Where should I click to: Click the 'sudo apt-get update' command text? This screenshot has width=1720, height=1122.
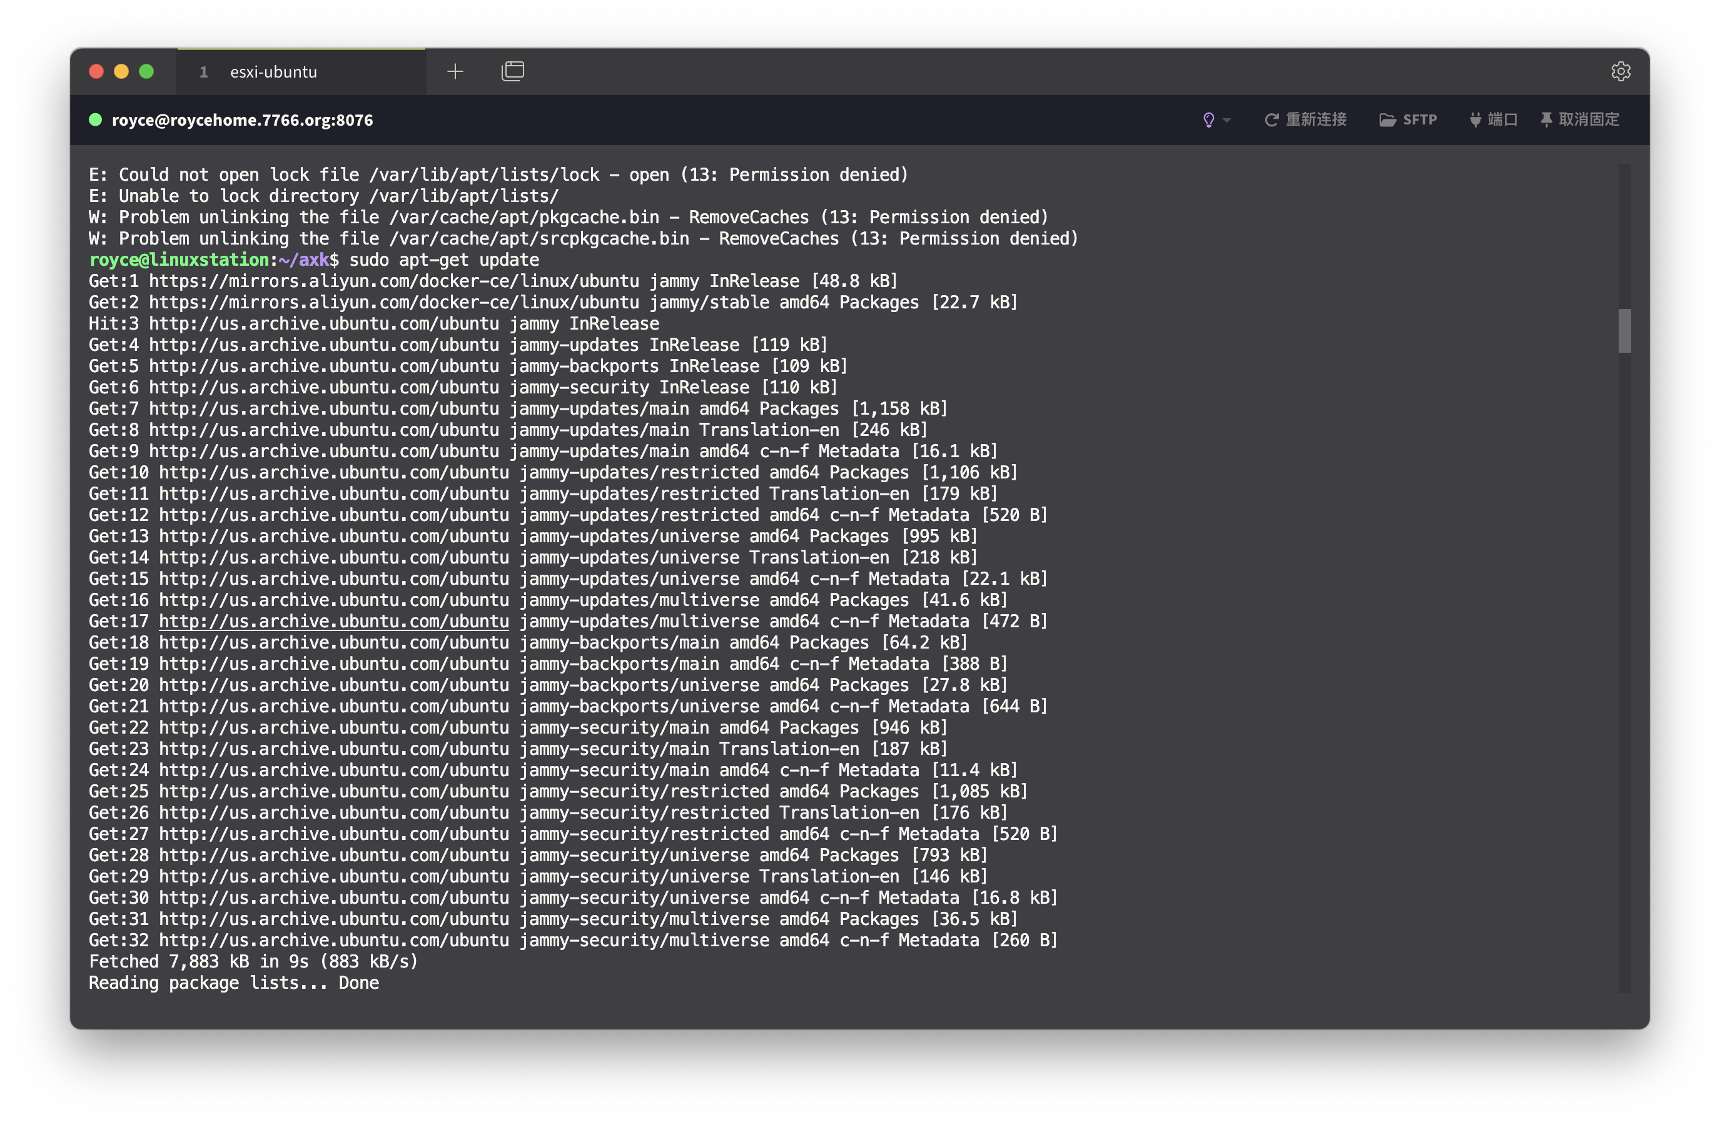[445, 260]
